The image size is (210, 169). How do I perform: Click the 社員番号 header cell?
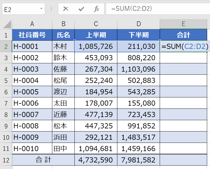(x=32, y=35)
